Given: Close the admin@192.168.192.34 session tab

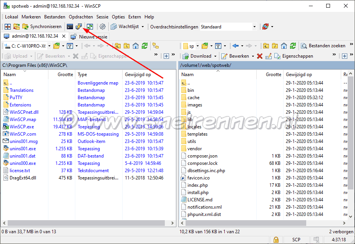Looking at the screenshot, I should click(x=64, y=36).
